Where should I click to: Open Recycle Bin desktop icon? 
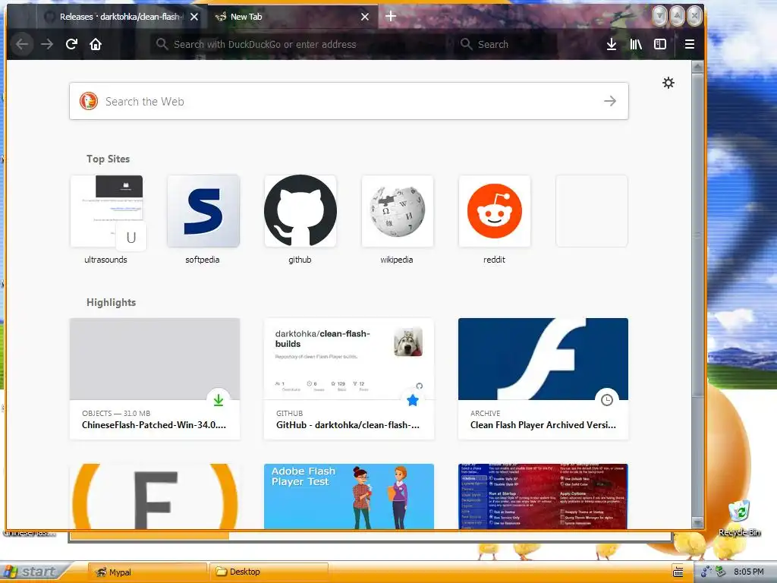point(739,518)
